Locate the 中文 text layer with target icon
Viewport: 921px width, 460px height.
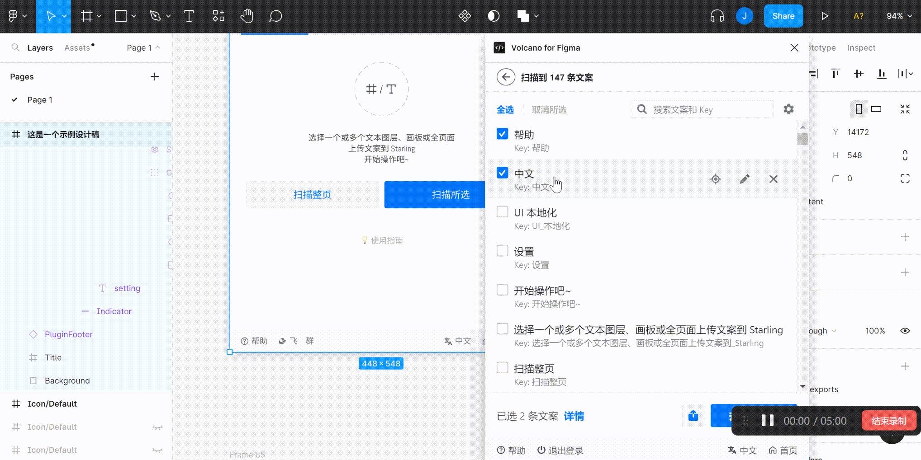click(716, 179)
